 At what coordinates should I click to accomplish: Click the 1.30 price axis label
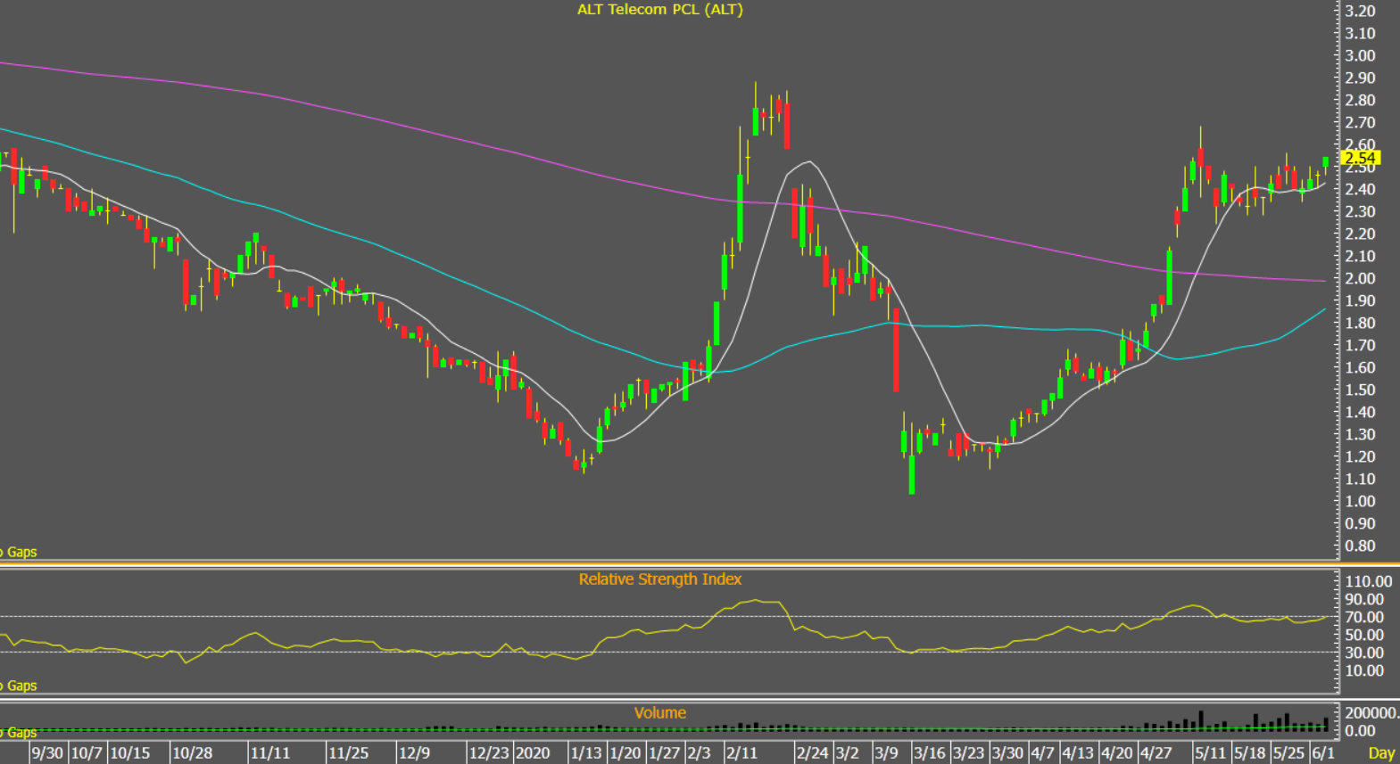coord(1361,434)
